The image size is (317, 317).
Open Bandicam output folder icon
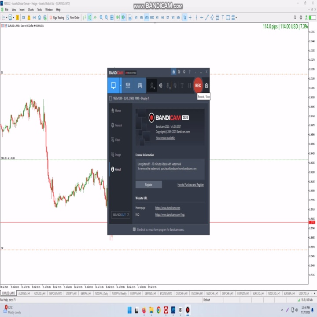pos(179,72)
